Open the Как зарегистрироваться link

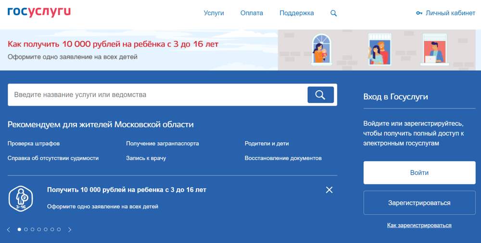coord(419,225)
